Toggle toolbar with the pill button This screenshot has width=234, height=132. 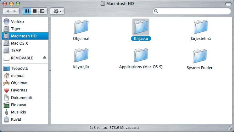coord(228,4)
